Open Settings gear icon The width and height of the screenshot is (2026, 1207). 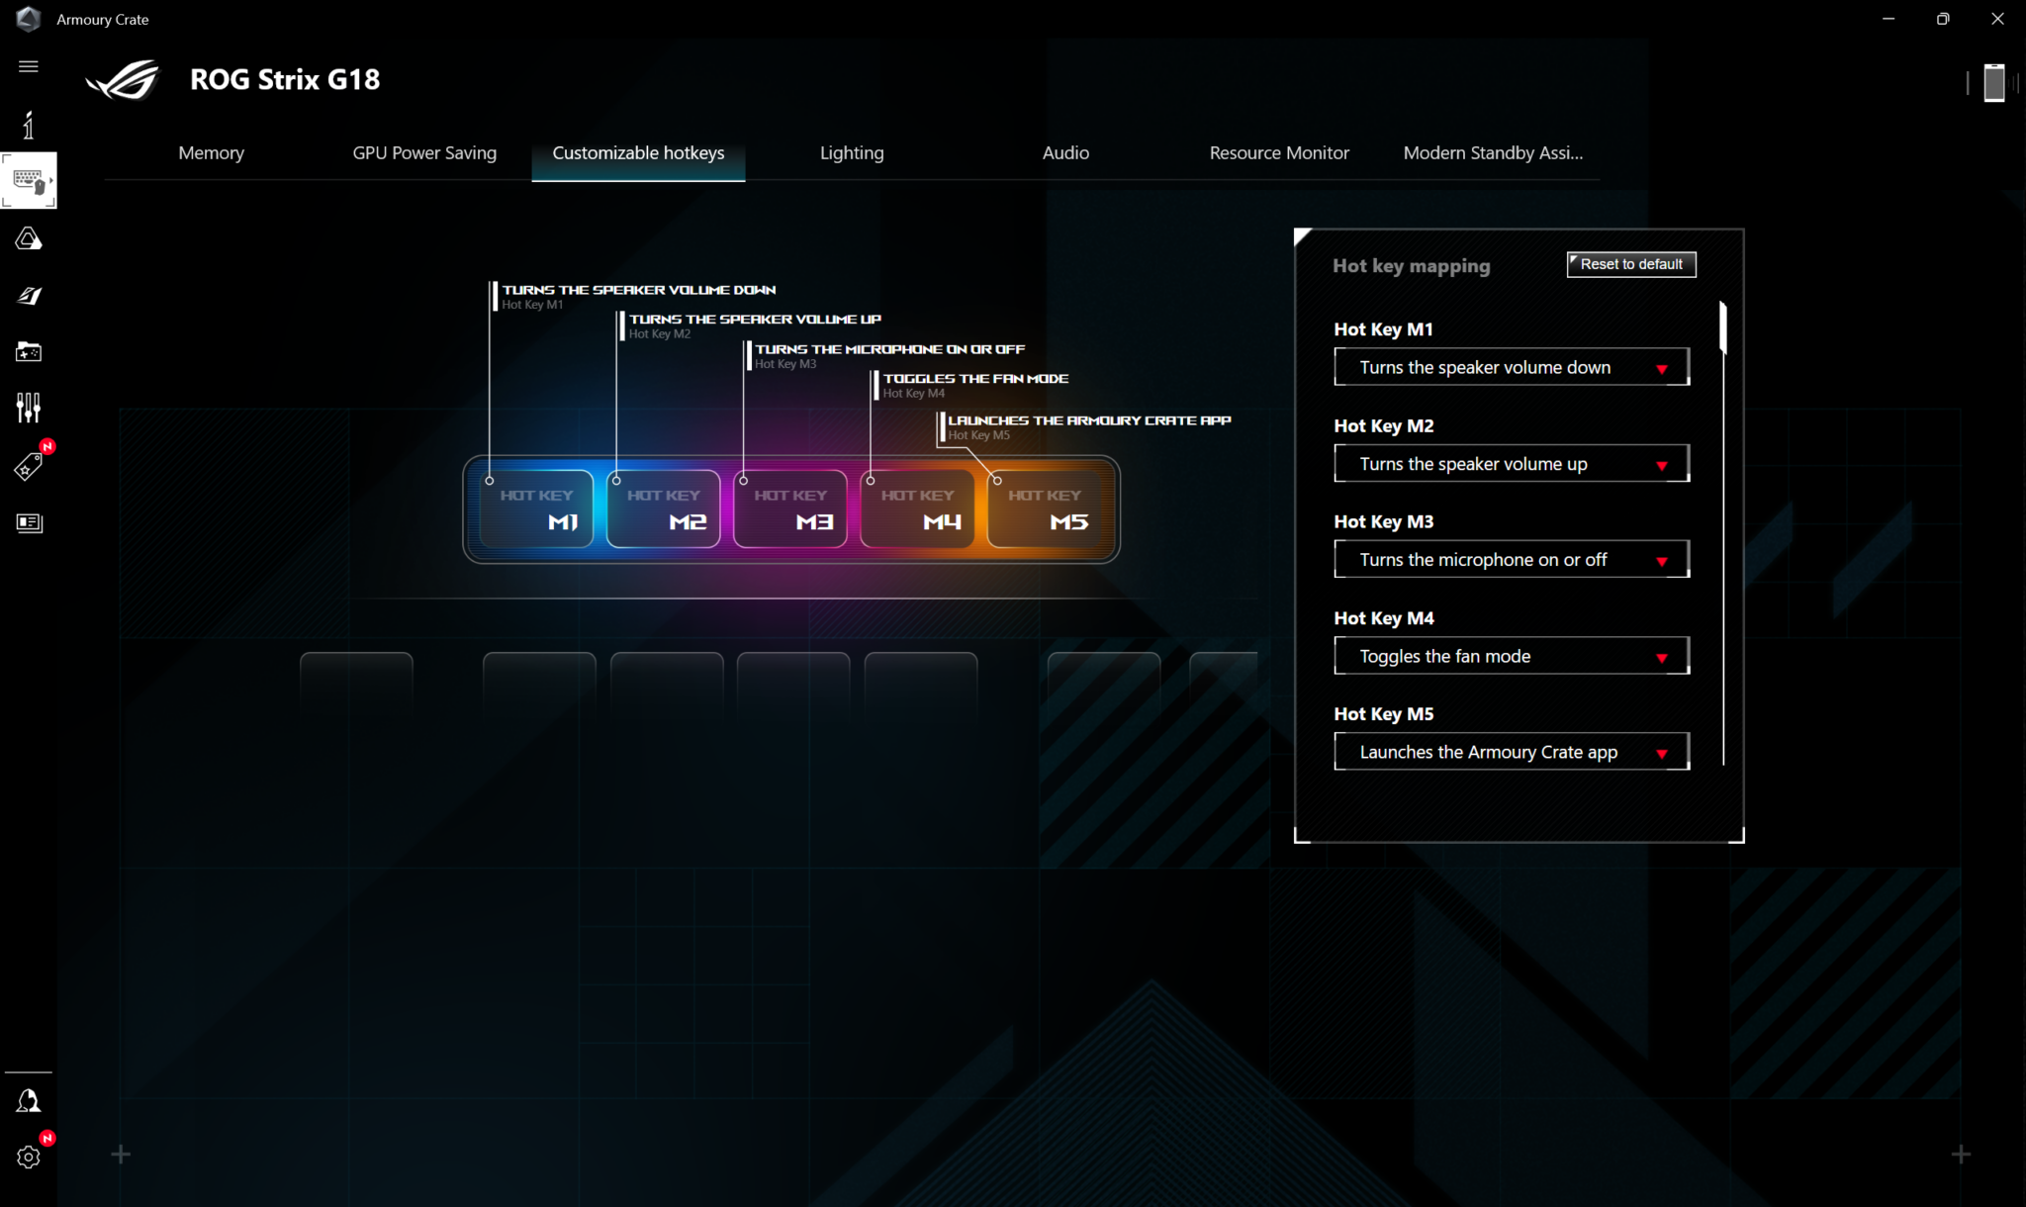(x=28, y=1157)
